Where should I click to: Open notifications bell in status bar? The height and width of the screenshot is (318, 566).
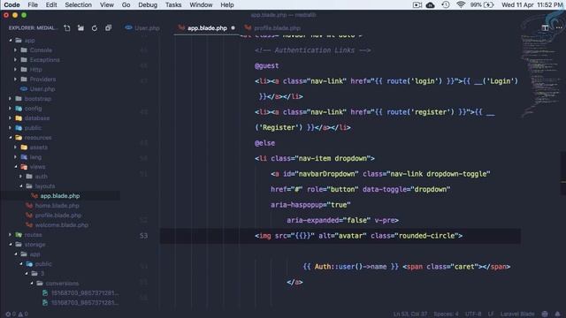tap(558, 314)
